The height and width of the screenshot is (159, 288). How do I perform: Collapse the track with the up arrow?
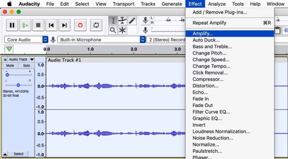click(x=5, y=154)
